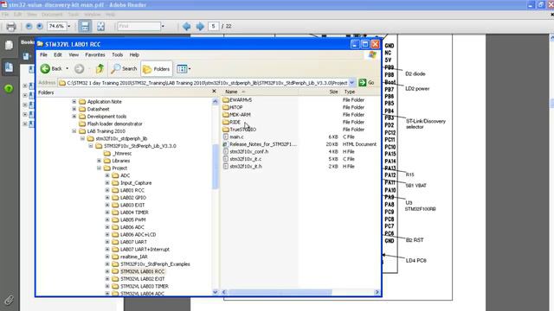Open the Tools menu in Explorer
The image size is (554, 311).
pyautogui.click(x=118, y=54)
